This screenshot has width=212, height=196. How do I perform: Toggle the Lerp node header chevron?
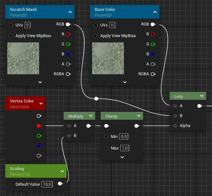(x=202, y=96)
